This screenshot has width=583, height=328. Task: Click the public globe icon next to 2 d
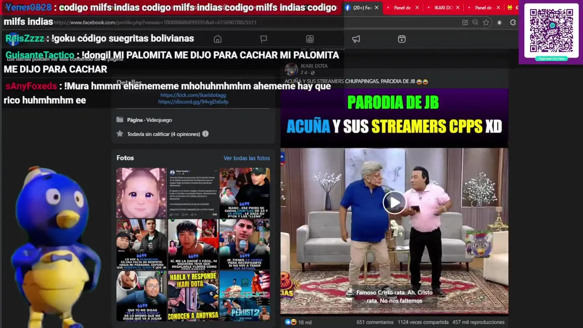coord(312,73)
